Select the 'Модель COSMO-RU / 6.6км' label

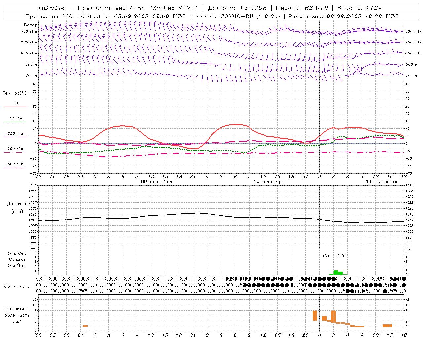click(x=238, y=16)
